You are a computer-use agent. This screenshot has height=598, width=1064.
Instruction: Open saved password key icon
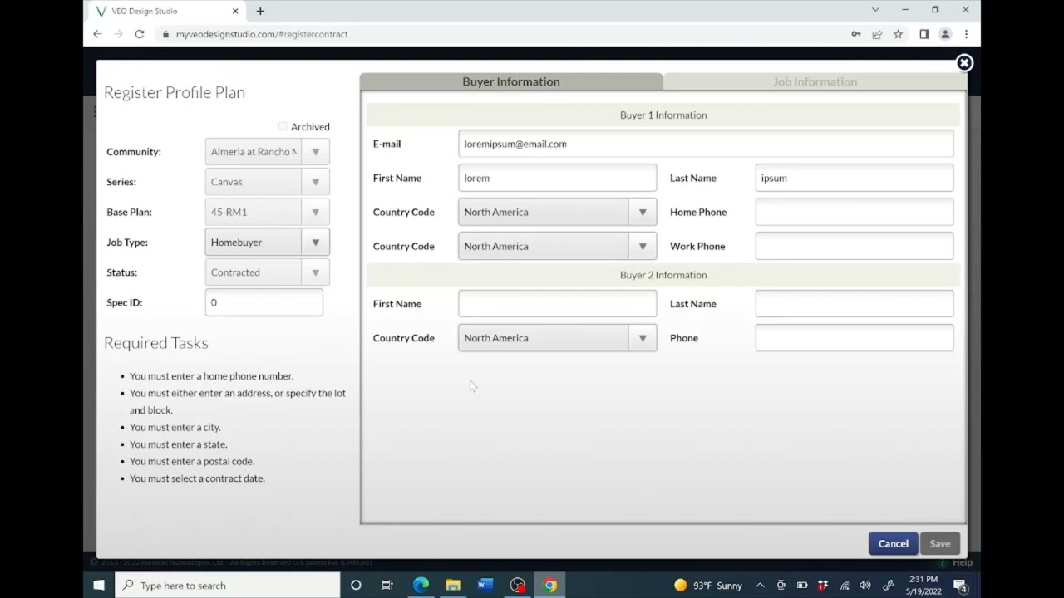click(856, 34)
